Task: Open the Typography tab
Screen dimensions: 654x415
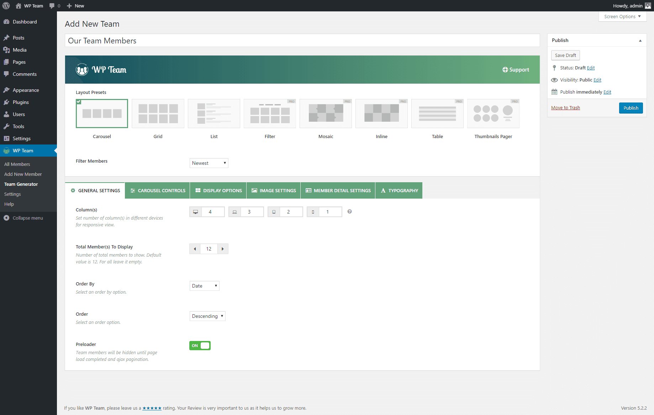Action: (399, 190)
